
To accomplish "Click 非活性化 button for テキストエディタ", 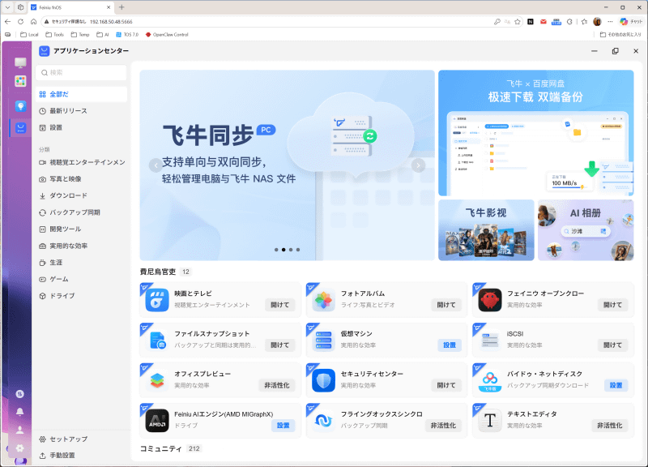I will [x=610, y=425].
